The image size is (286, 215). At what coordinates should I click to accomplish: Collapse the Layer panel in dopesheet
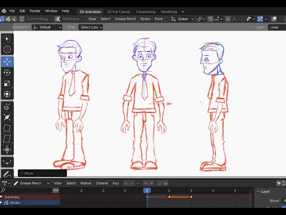tap(259, 192)
